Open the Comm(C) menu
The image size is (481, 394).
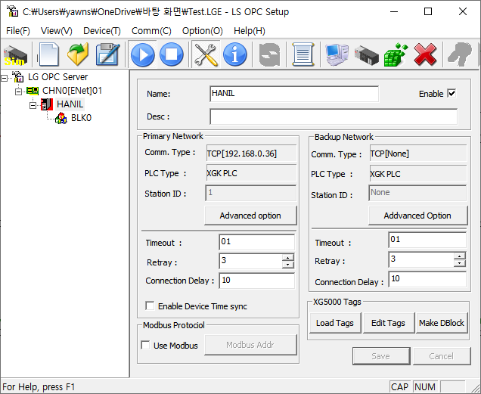point(151,31)
